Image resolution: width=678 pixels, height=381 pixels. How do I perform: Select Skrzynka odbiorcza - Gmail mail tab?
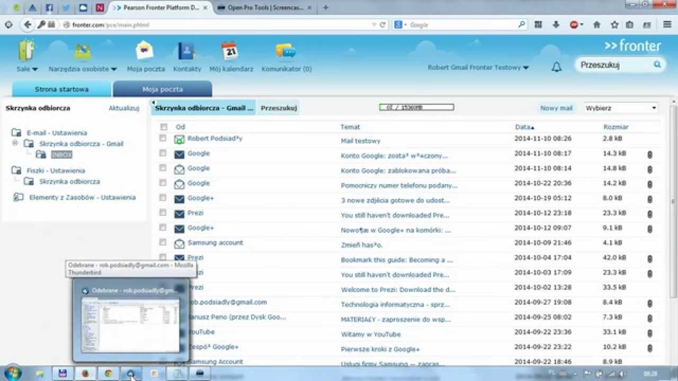point(204,108)
